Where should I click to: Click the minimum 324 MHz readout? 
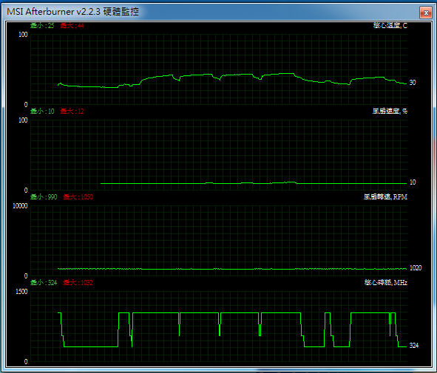44,283
